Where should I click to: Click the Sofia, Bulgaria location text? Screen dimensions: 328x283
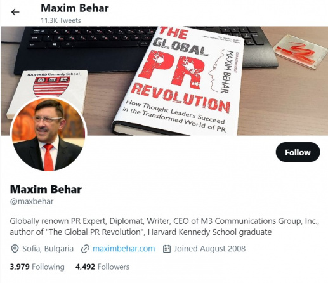pos(48,249)
